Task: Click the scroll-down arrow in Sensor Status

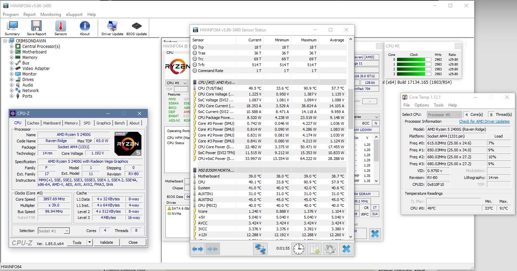Action: pyautogui.click(x=351, y=237)
